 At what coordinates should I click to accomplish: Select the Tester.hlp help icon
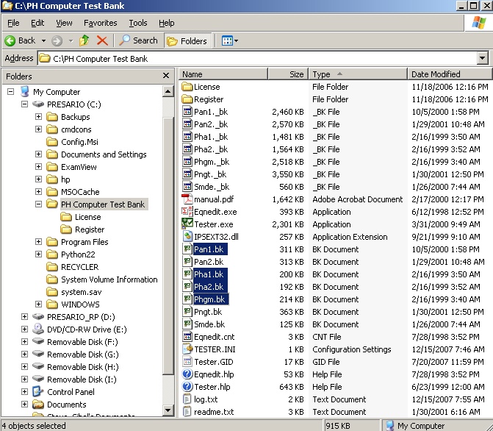tap(187, 386)
